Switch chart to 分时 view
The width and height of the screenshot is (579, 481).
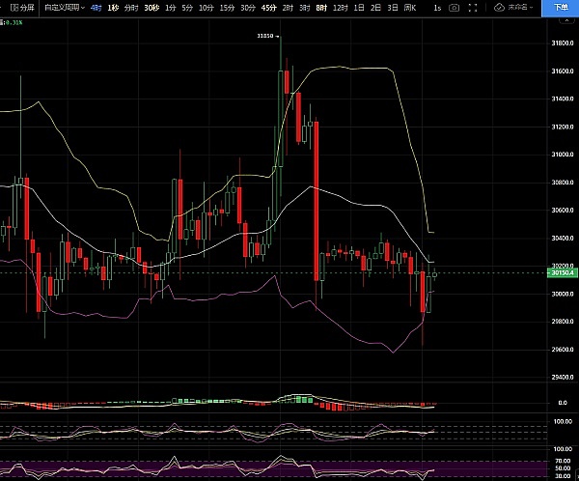(x=130, y=8)
